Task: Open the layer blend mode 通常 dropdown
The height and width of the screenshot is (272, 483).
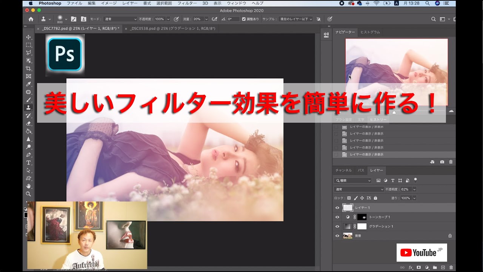Action: 359,189
